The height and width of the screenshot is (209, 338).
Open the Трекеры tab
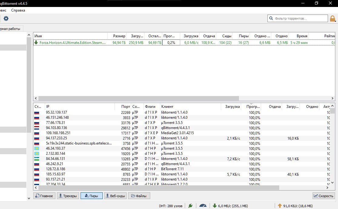tap(68, 196)
